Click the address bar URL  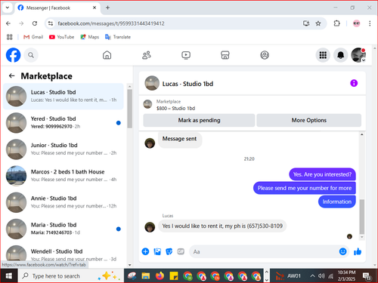pyautogui.click(x=111, y=23)
